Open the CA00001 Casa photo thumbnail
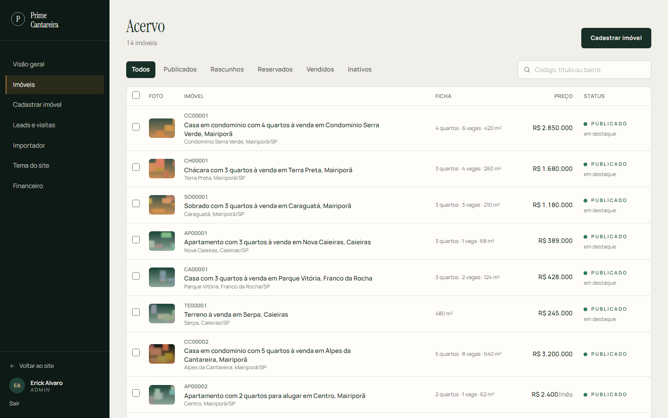 [162, 277]
